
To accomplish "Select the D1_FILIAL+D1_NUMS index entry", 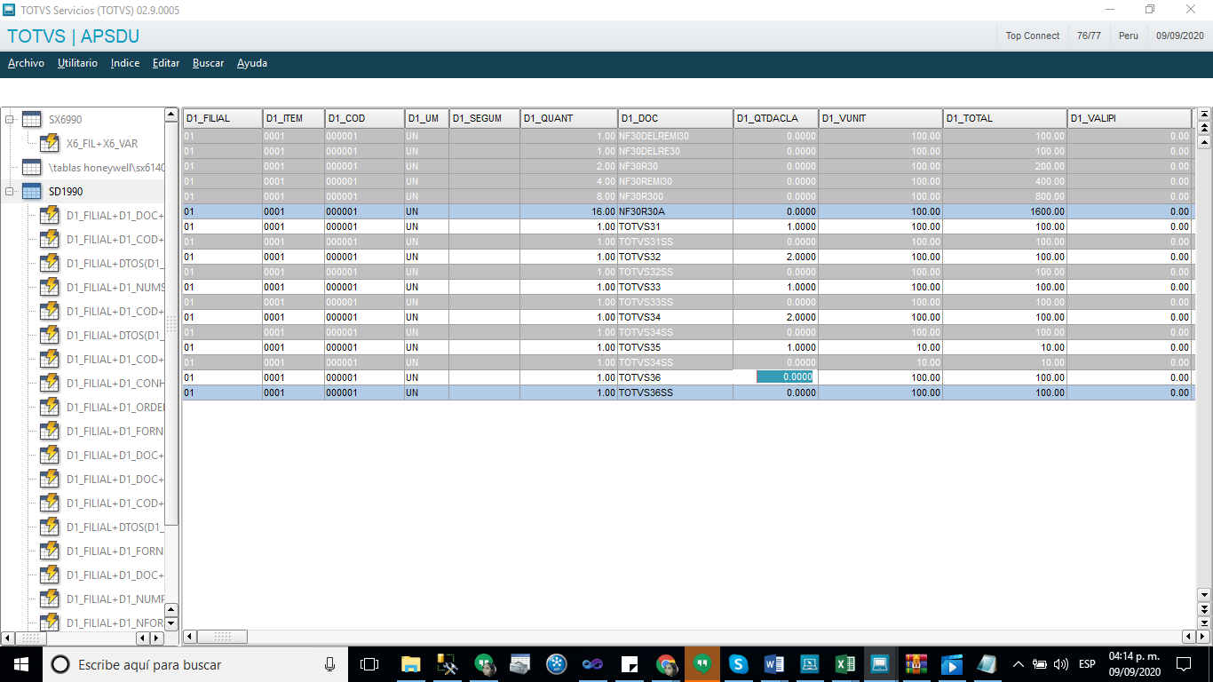I will pos(115,288).
